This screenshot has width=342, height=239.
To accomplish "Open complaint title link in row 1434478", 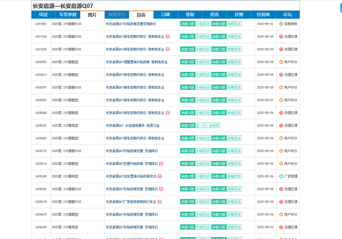I will click(132, 214).
